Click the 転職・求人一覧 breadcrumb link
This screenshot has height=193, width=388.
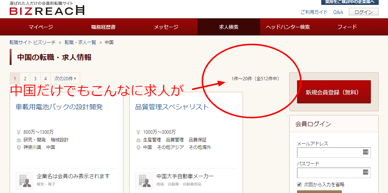point(81,43)
